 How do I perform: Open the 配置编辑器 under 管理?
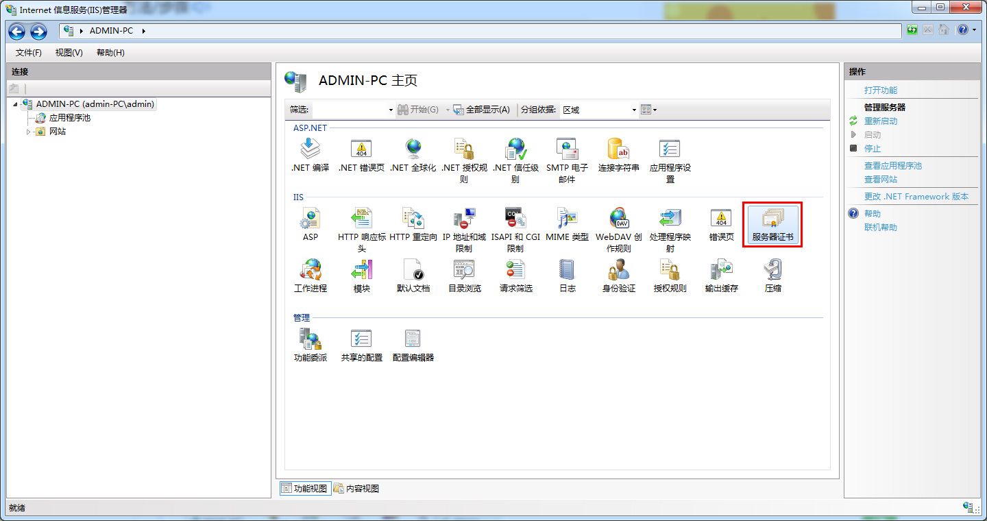(412, 343)
